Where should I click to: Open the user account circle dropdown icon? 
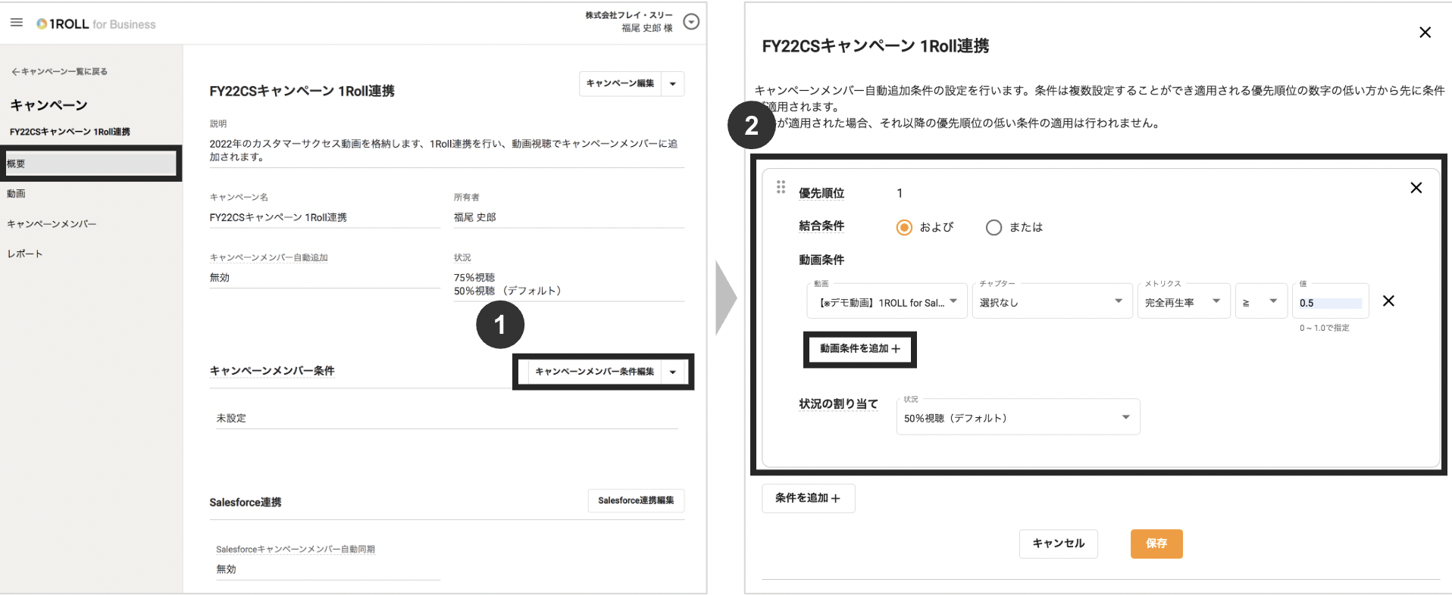[691, 22]
